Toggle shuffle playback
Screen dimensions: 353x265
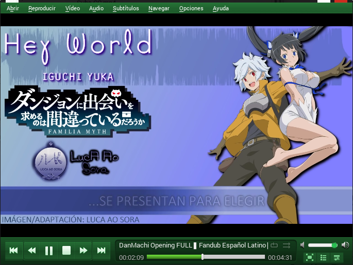pos(287,245)
